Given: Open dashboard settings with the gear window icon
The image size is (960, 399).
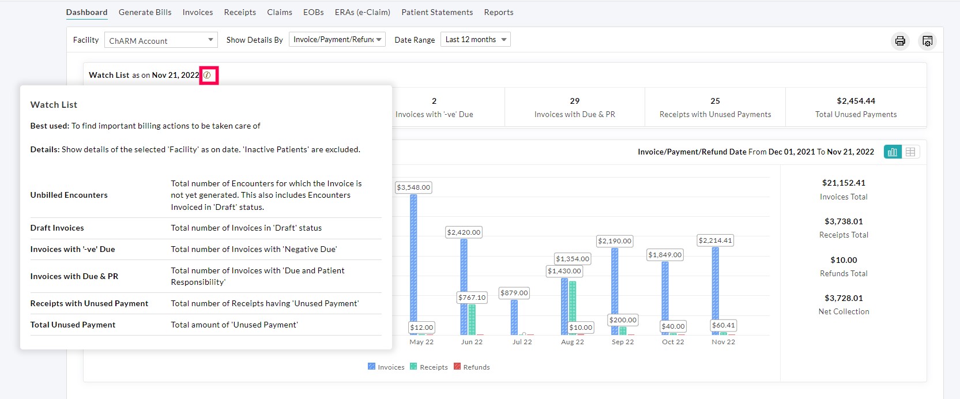Looking at the screenshot, I should coord(927,41).
